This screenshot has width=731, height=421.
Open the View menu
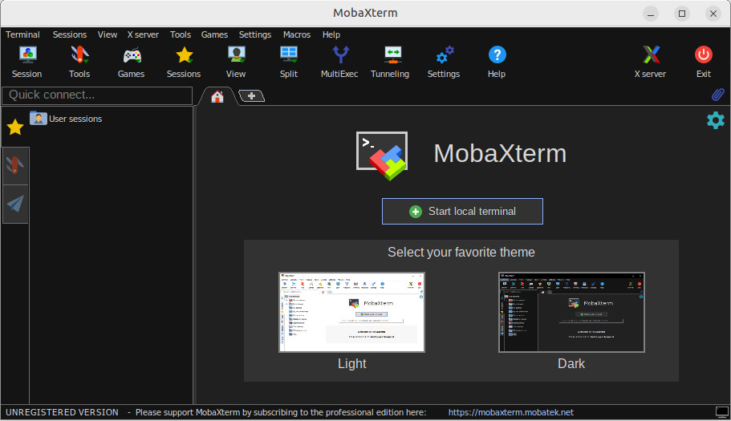click(108, 34)
